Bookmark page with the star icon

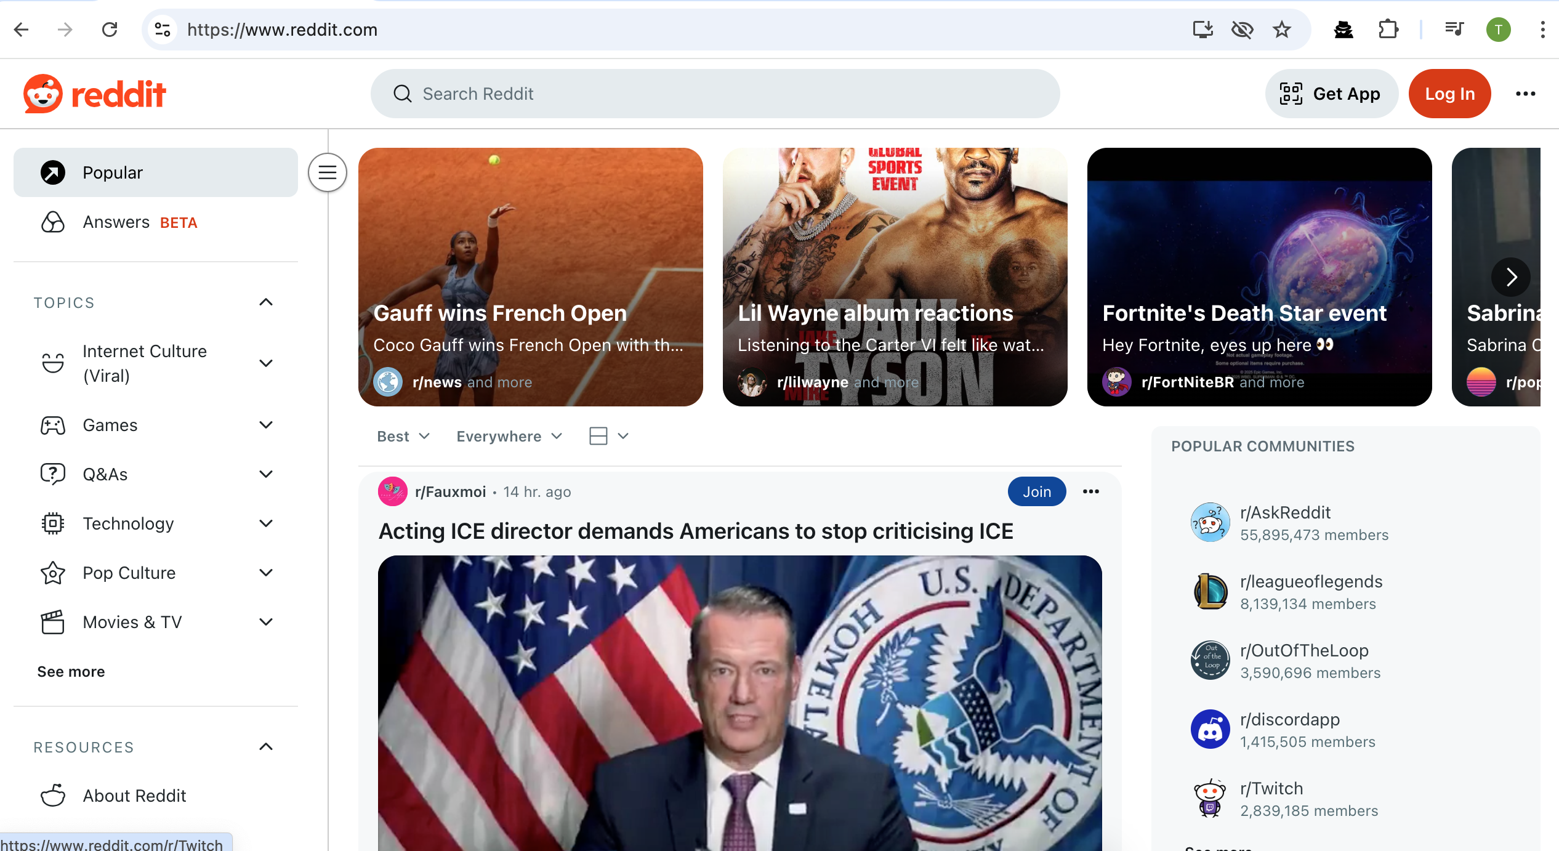point(1282,30)
